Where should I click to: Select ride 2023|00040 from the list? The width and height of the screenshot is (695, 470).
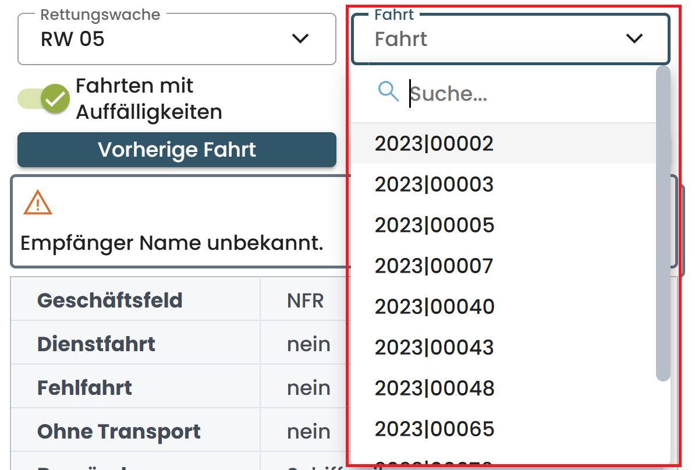tap(435, 306)
